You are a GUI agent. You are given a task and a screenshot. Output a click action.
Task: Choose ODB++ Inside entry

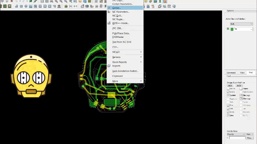coord(125,23)
